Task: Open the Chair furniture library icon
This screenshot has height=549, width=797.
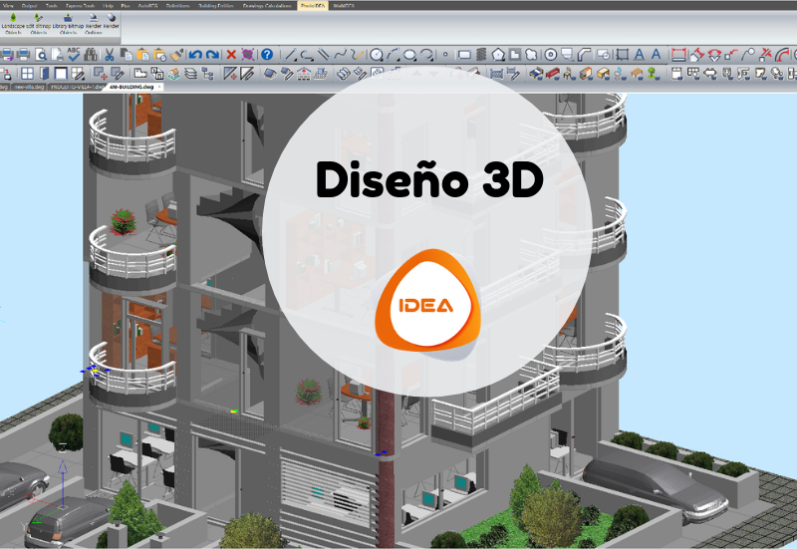Action: [569, 74]
